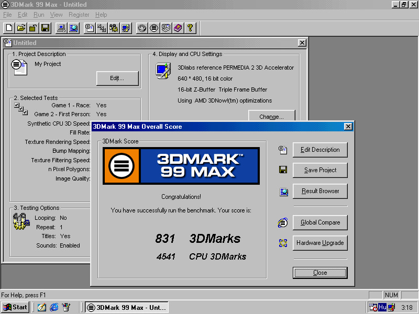Click the ring-shaped toolbar icon
Viewport: 419px width, 314px height.
[x=142, y=28]
